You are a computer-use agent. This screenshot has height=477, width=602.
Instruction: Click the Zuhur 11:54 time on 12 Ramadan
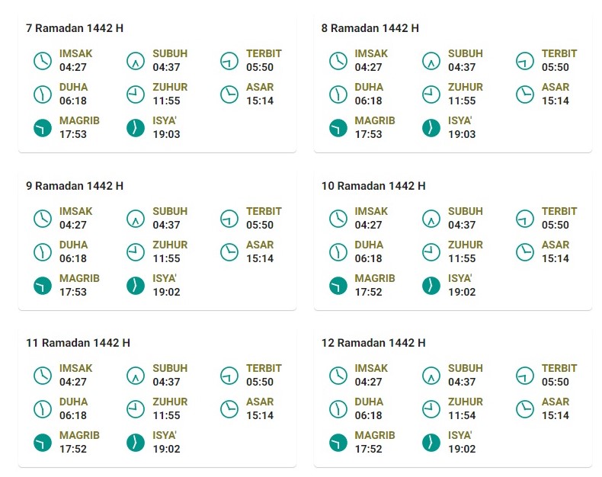[462, 416]
